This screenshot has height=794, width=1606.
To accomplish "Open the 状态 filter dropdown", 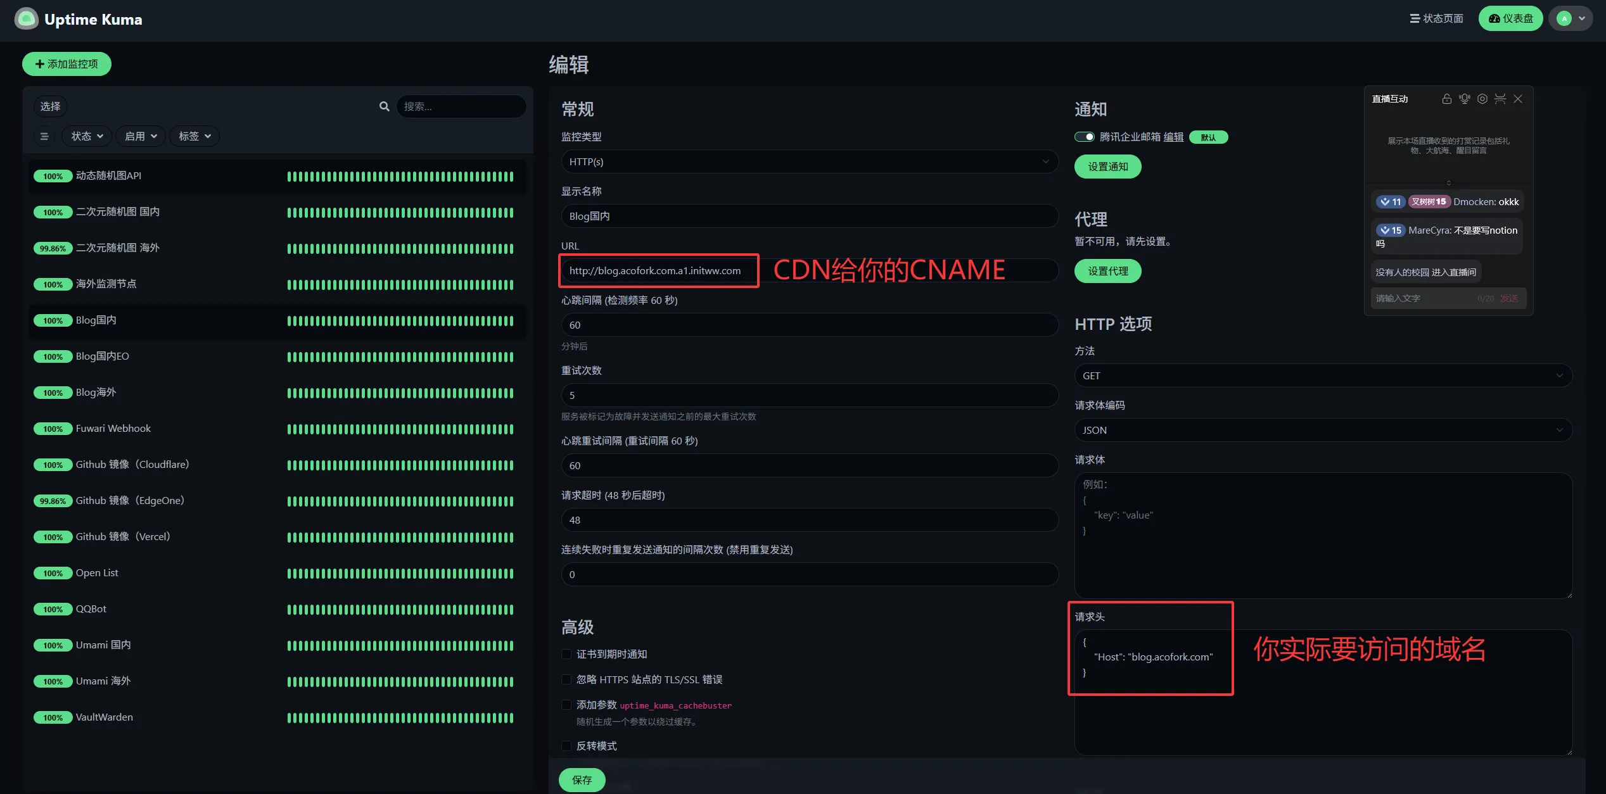I will pos(87,136).
